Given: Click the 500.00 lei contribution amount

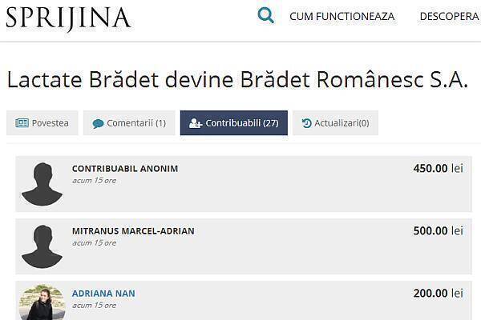Looking at the screenshot, I should 438,230.
